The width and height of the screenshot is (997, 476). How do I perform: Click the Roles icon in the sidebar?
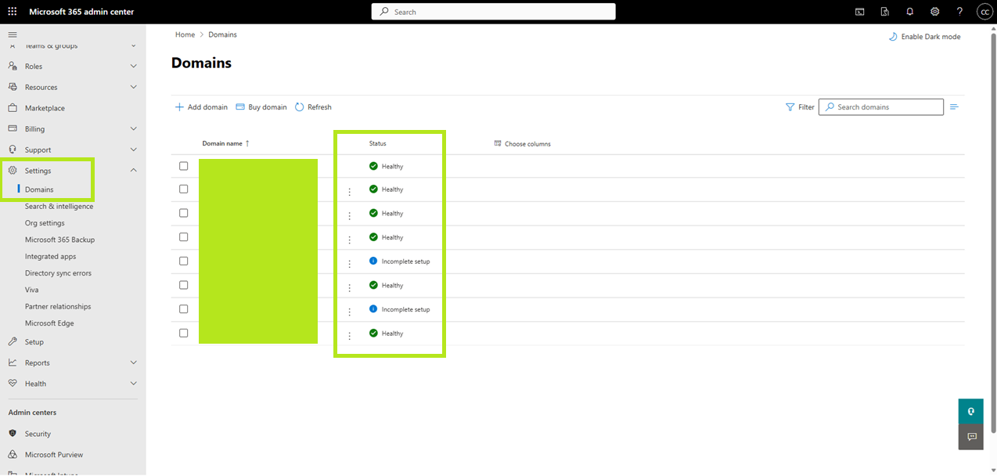pos(13,67)
